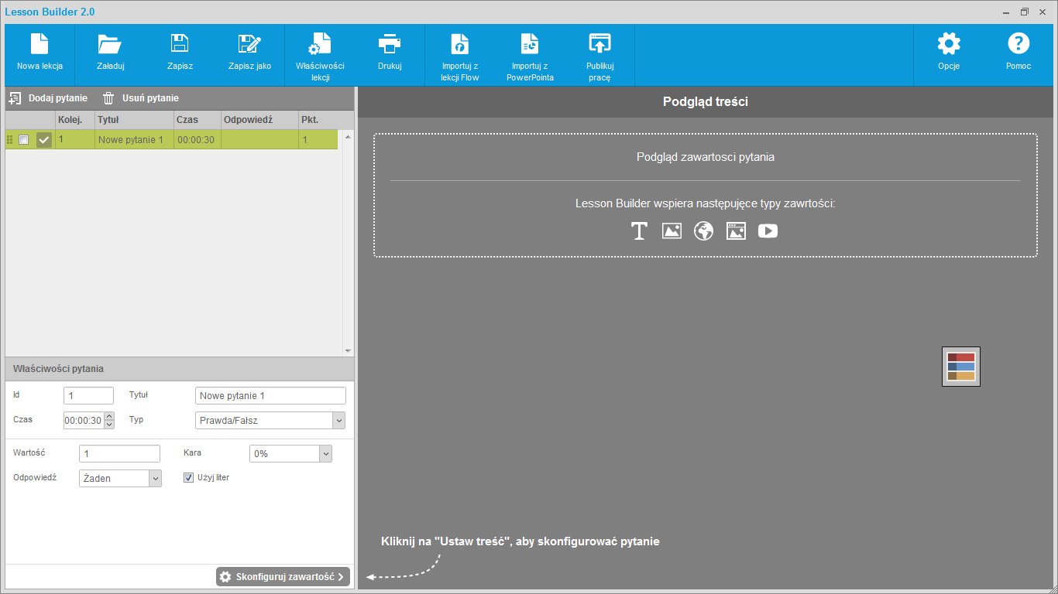1058x594 pixels.
Task: Click the web image content type icon
Action: point(736,230)
